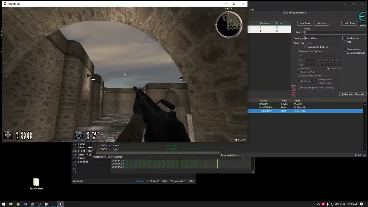Click the First column header
Screen dimensions: 368x207
[x=279, y=23]
